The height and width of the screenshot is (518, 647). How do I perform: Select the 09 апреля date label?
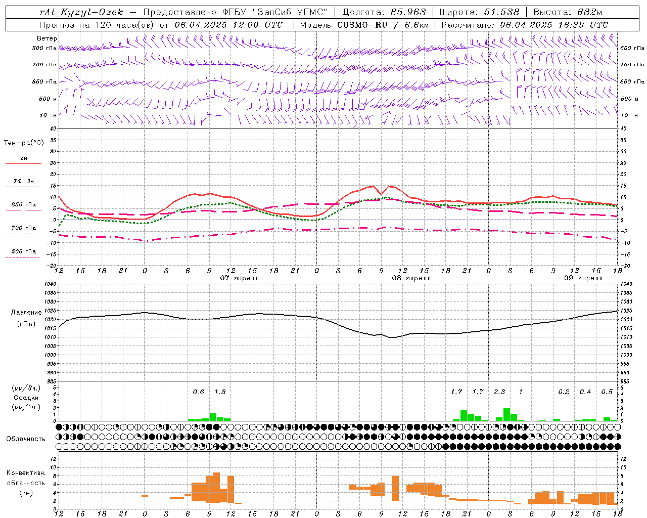coord(583,278)
